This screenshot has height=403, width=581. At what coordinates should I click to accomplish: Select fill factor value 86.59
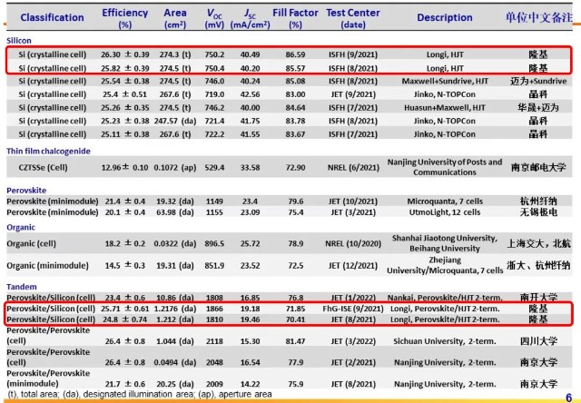coord(295,54)
